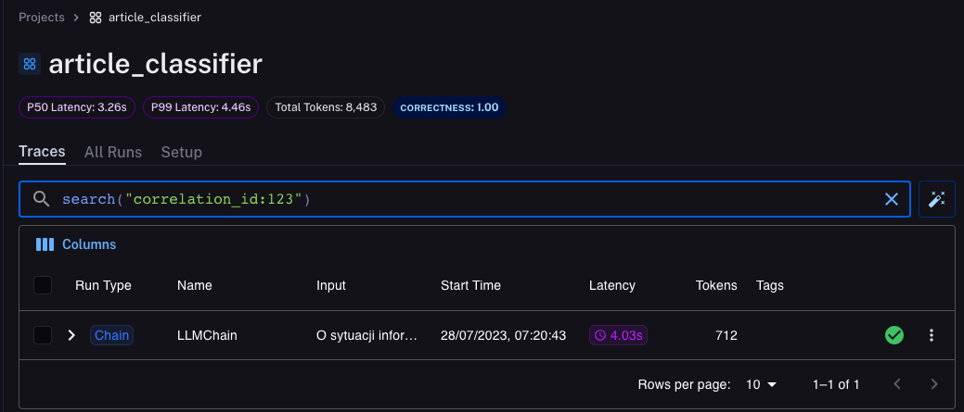
Task: Click the 4.03s latency badge
Action: tap(618, 335)
